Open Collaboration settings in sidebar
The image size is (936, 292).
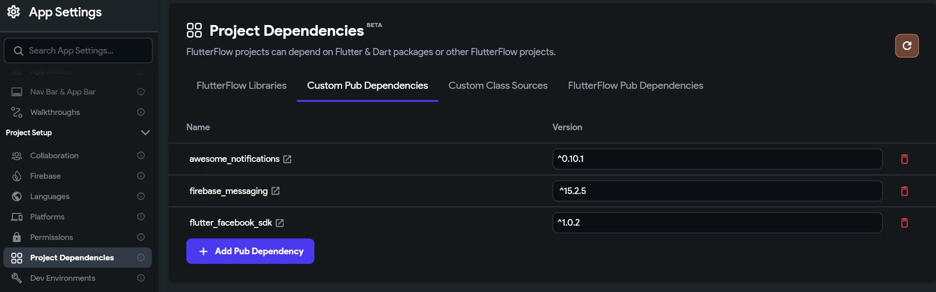(54, 156)
